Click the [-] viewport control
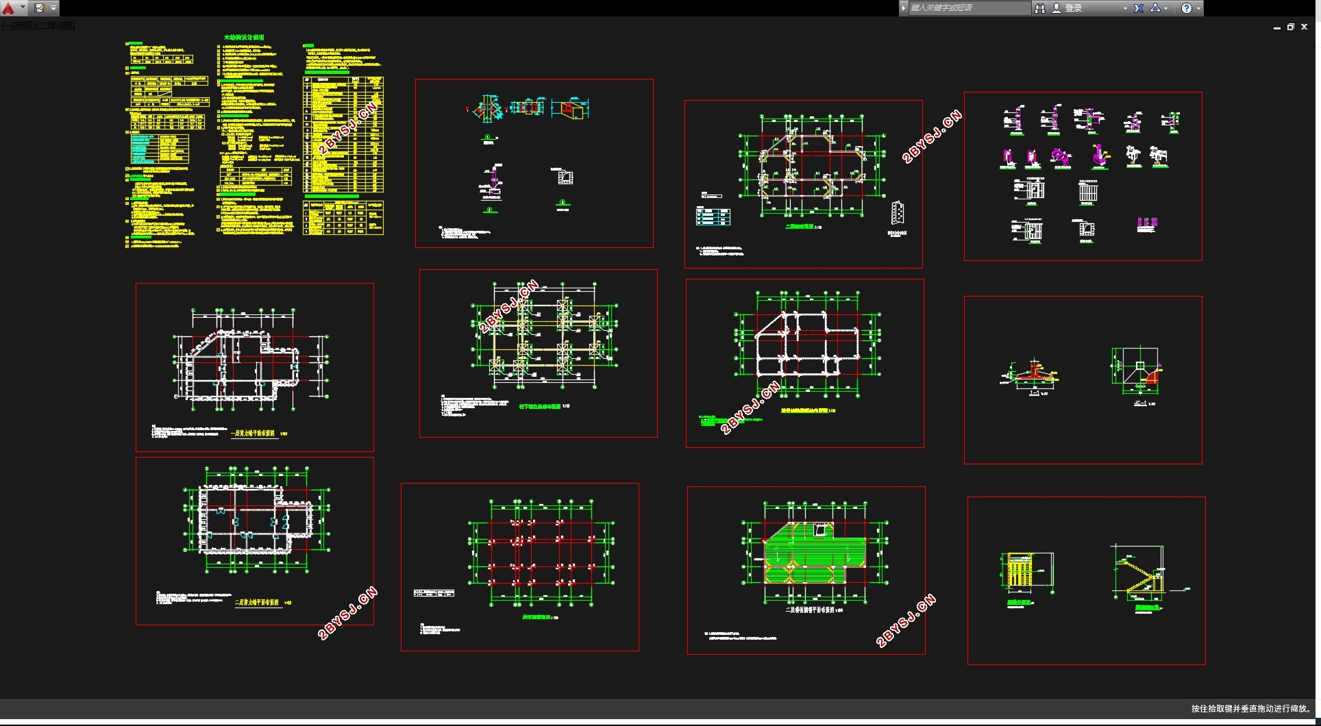The width and height of the screenshot is (1321, 726). click(8, 26)
